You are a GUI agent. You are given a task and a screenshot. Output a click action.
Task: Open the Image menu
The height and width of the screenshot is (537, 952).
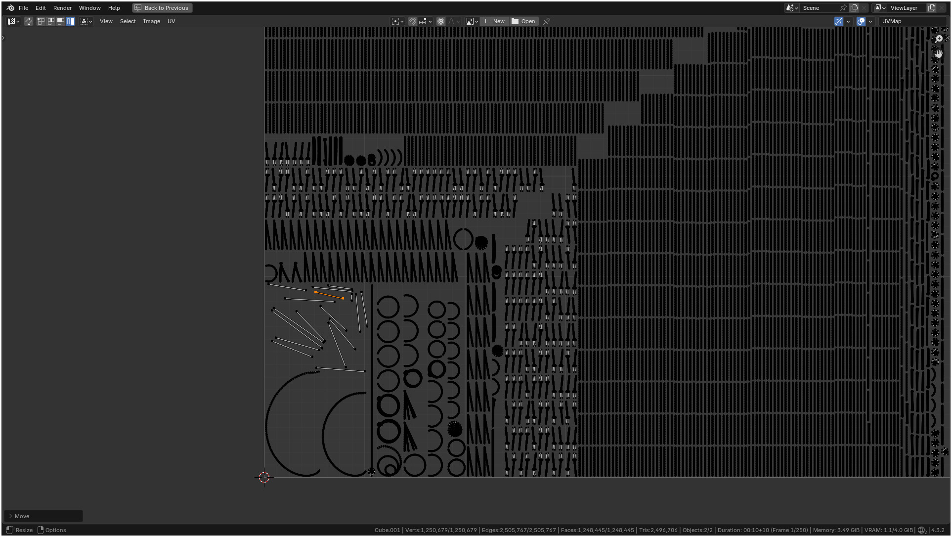pos(151,21)
